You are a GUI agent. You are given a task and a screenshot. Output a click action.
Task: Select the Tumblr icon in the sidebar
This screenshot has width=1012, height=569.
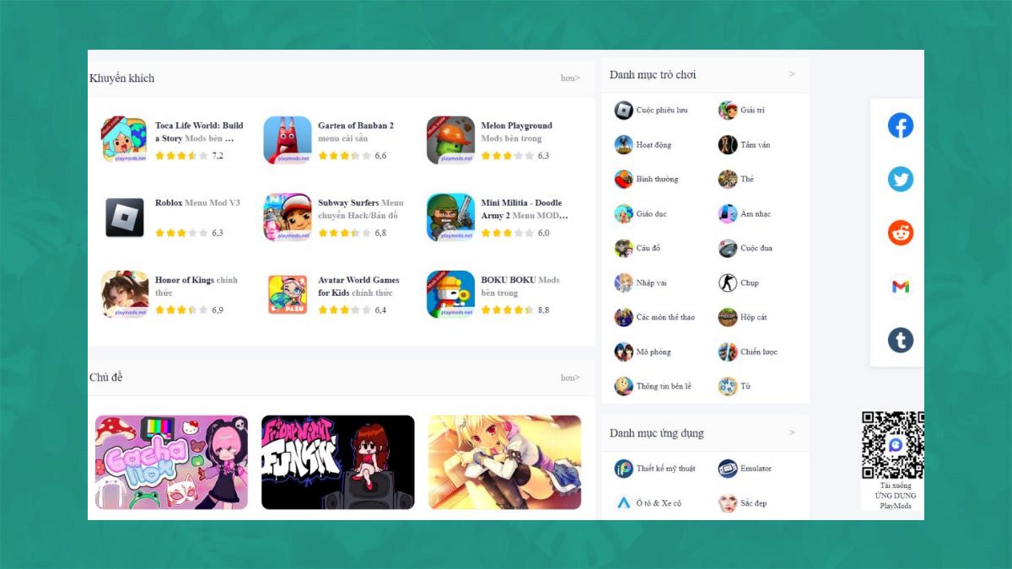pos(900,340)
